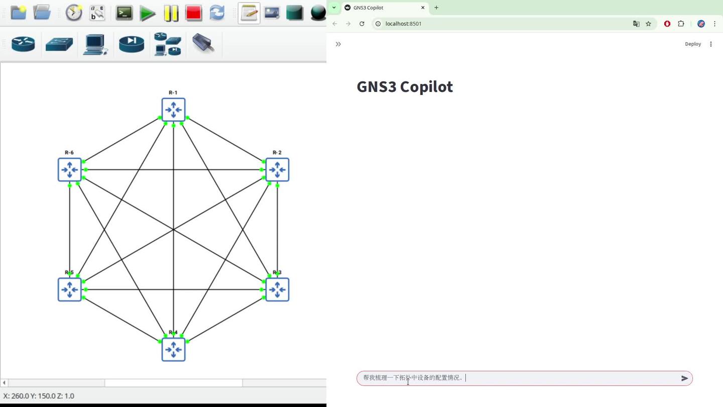Select router R-2 in topology
723x407 pixels.
tap(277, 169)
